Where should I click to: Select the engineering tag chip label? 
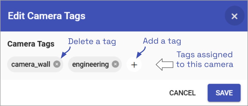click(x=90, y=64)
